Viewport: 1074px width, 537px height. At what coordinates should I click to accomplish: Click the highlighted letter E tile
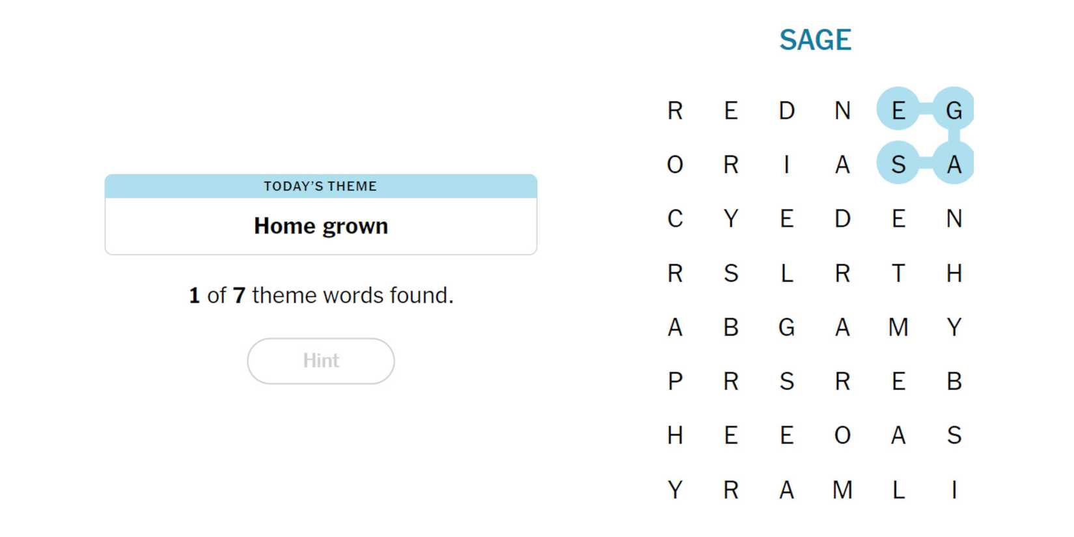pos(898,110)
